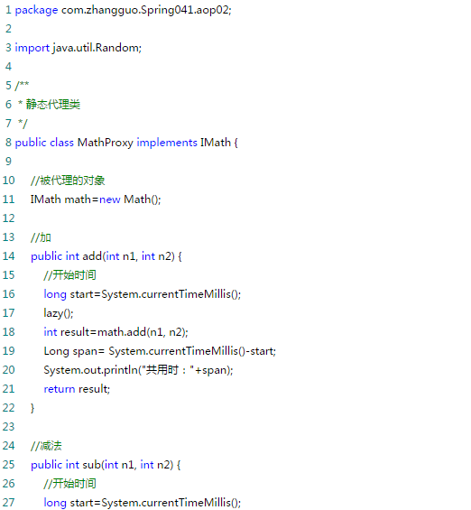Click the comment '//减法' on line 24
The height and width of the screenshot is (510, 471).
46,446
